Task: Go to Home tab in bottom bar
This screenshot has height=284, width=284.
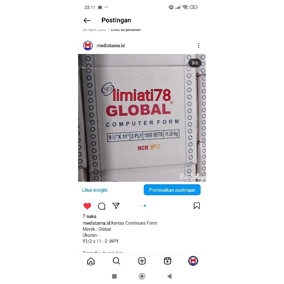Action: [x=91, y=261]
